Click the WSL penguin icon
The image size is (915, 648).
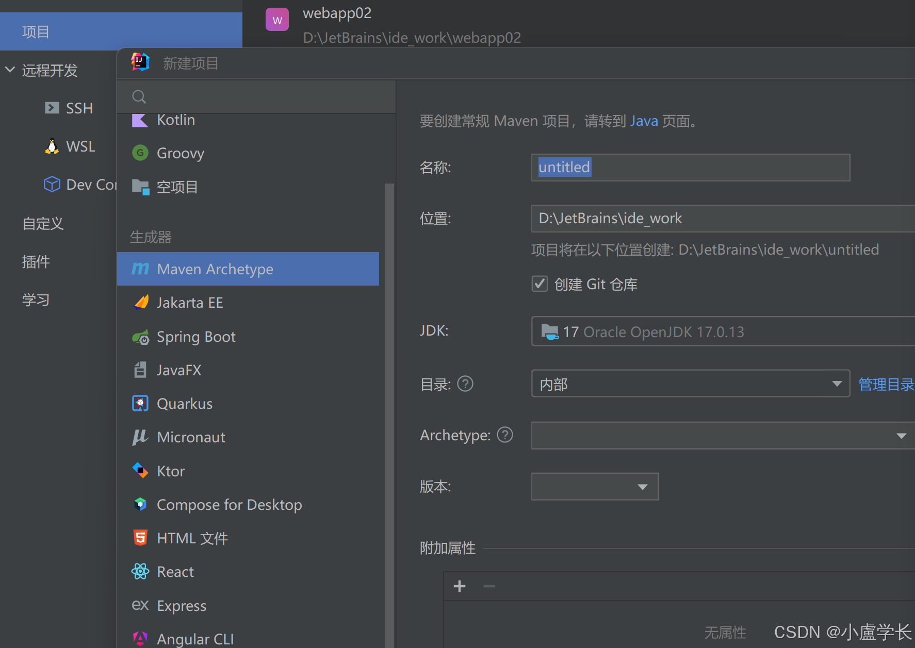coord(52,146)
